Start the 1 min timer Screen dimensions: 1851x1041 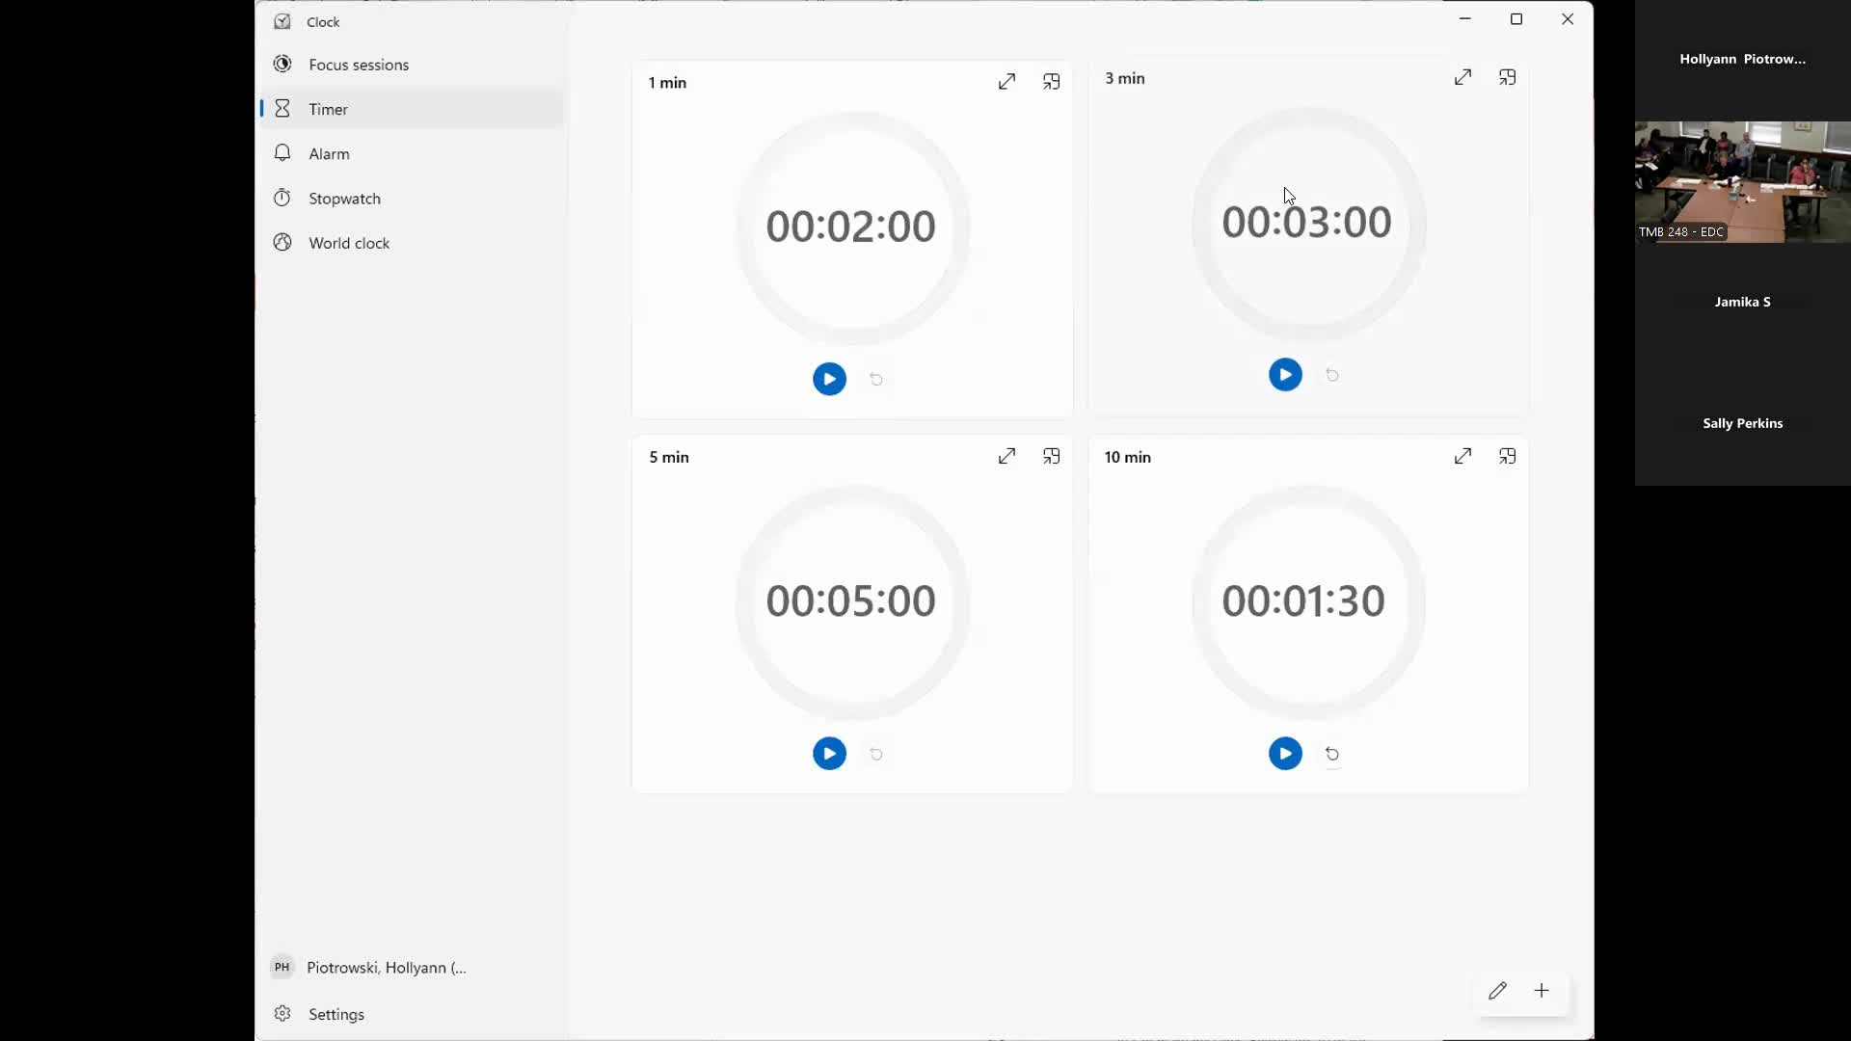click(829, 379)
